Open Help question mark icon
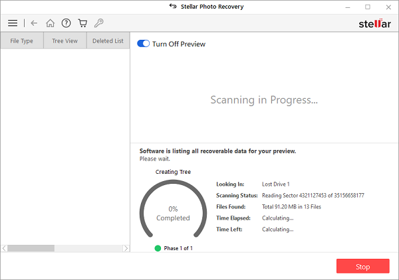Viewport: 399px width, 280px height. (x=66, y=23)
